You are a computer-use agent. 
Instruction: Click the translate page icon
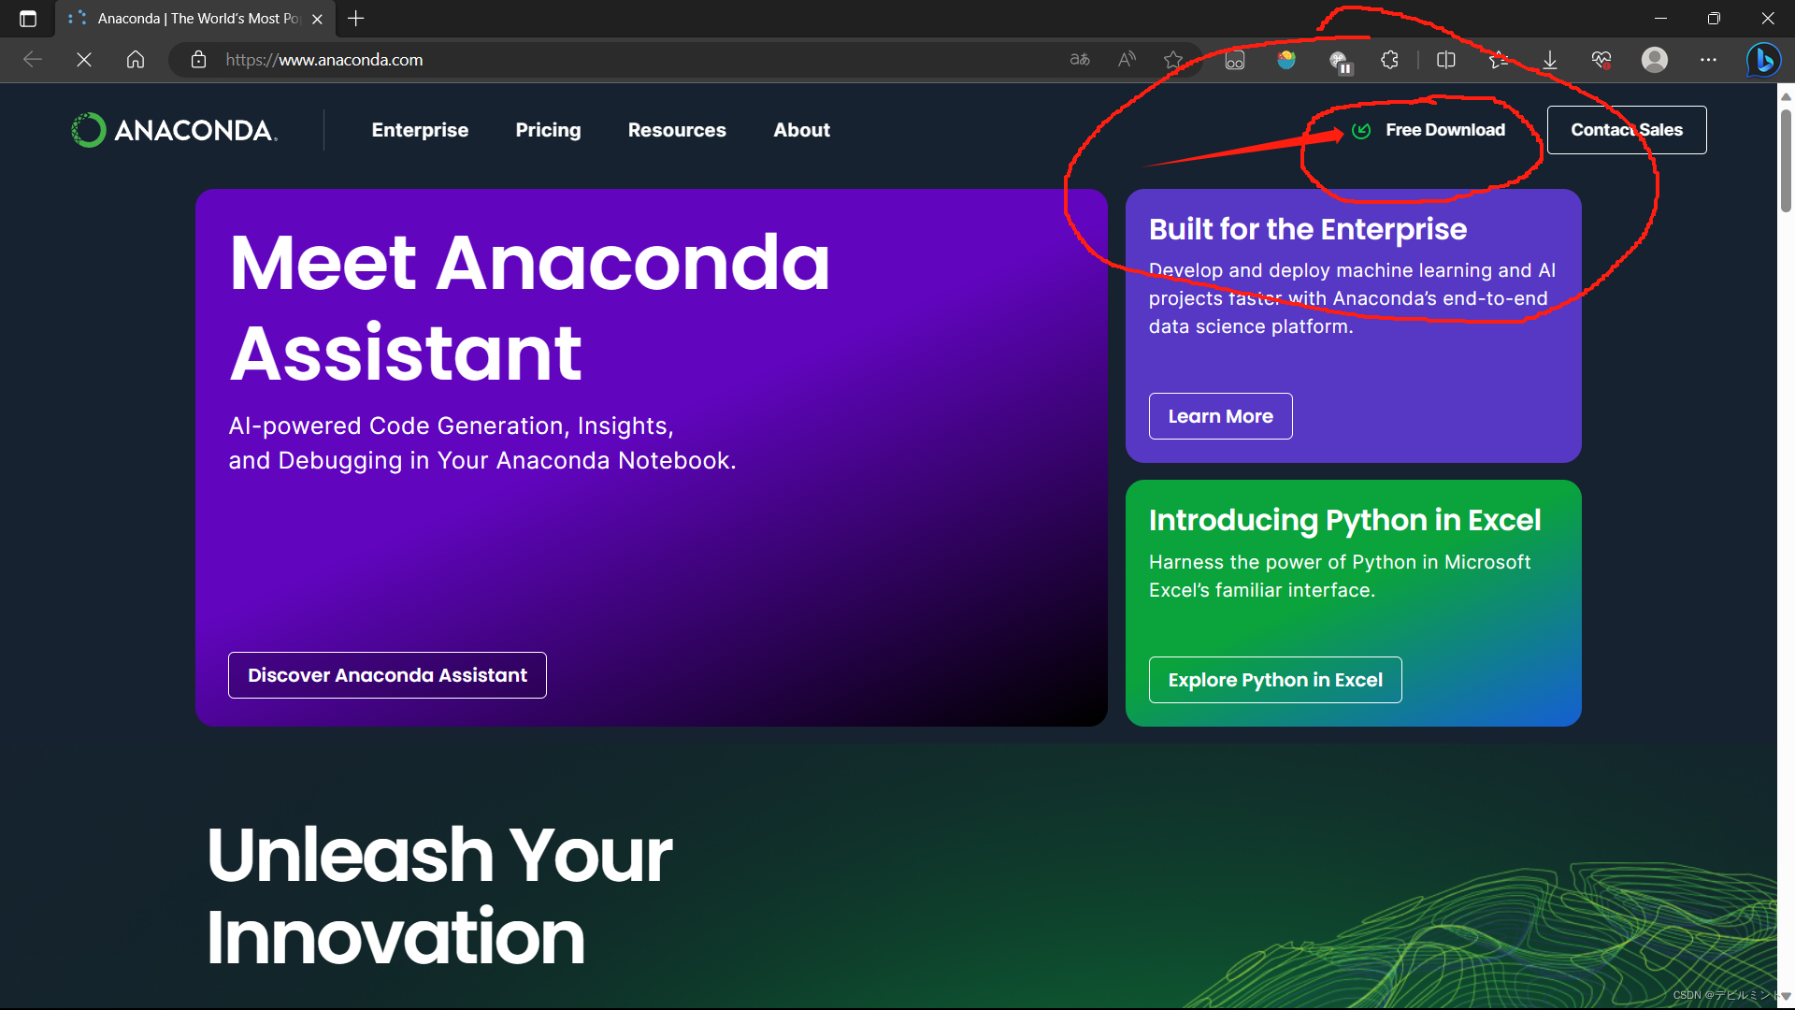pos(1078,59)
